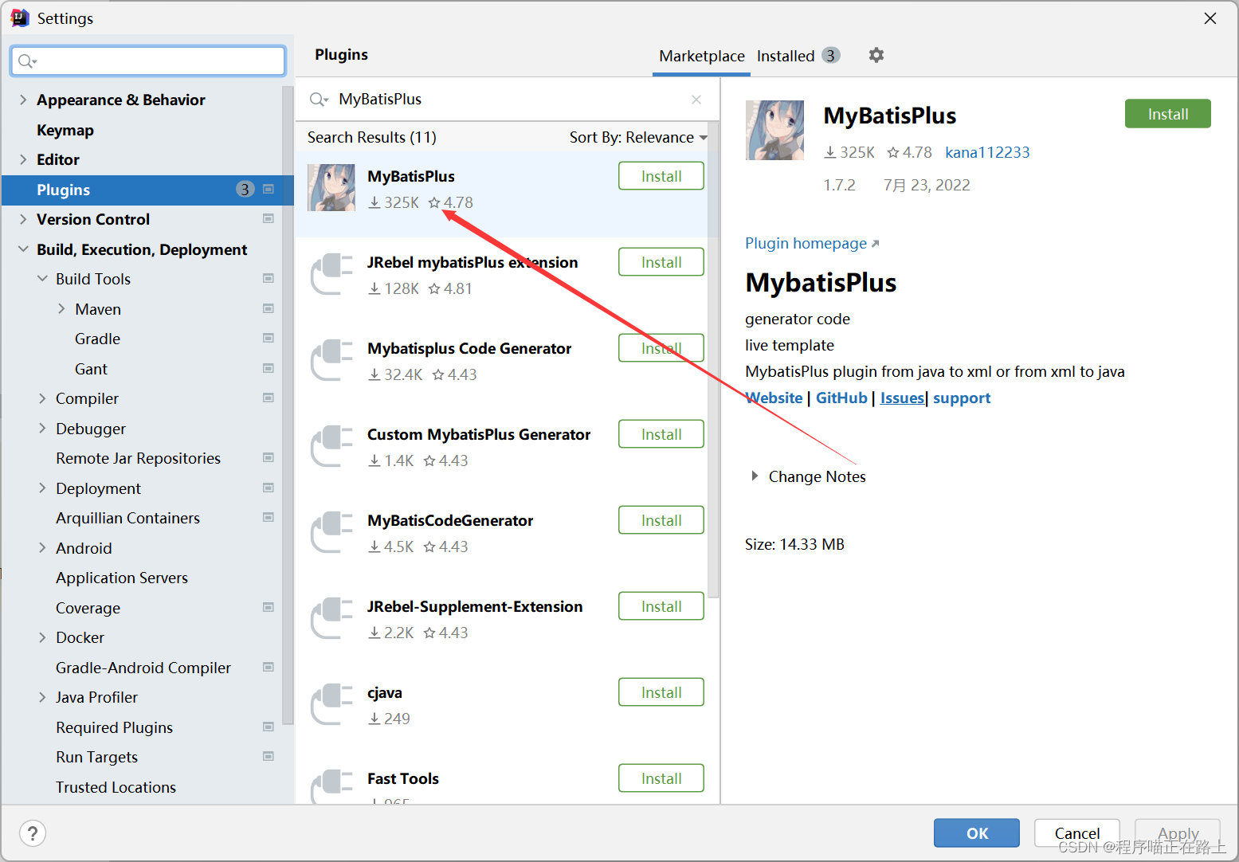
Task: Open vendor kana112233 link
Action: 987,152
